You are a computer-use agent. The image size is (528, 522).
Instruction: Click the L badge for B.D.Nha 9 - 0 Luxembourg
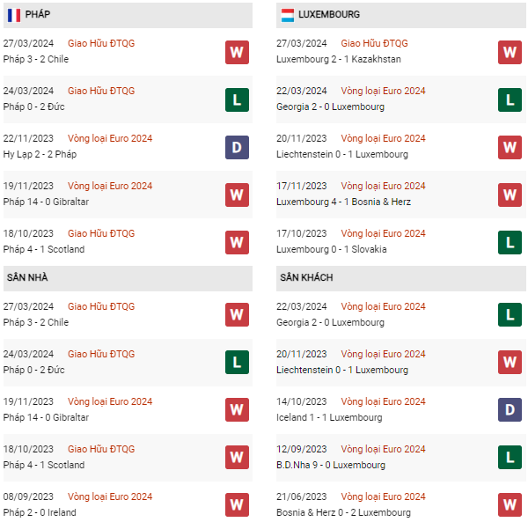click(x=510, y=457)
